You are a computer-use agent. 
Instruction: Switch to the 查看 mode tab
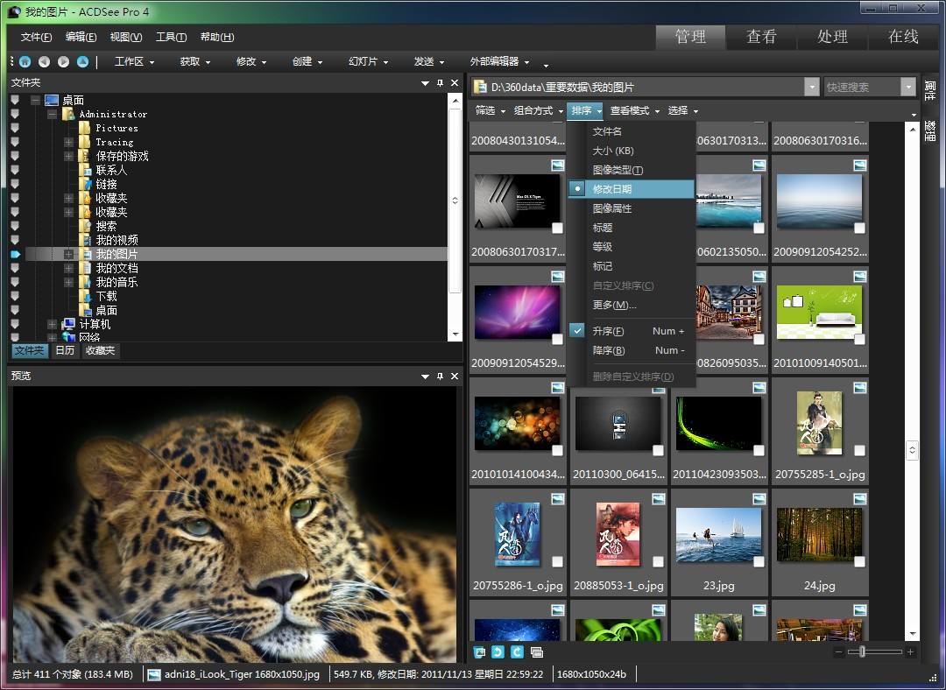coord(761,37)
